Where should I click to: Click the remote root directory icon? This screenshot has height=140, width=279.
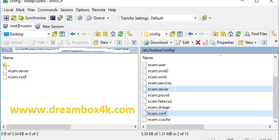tap(223, 34)
